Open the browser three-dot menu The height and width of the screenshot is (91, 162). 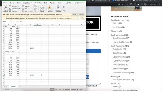click(160, 4)
